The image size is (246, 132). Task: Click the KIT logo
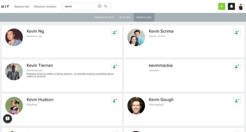(5, 7)
